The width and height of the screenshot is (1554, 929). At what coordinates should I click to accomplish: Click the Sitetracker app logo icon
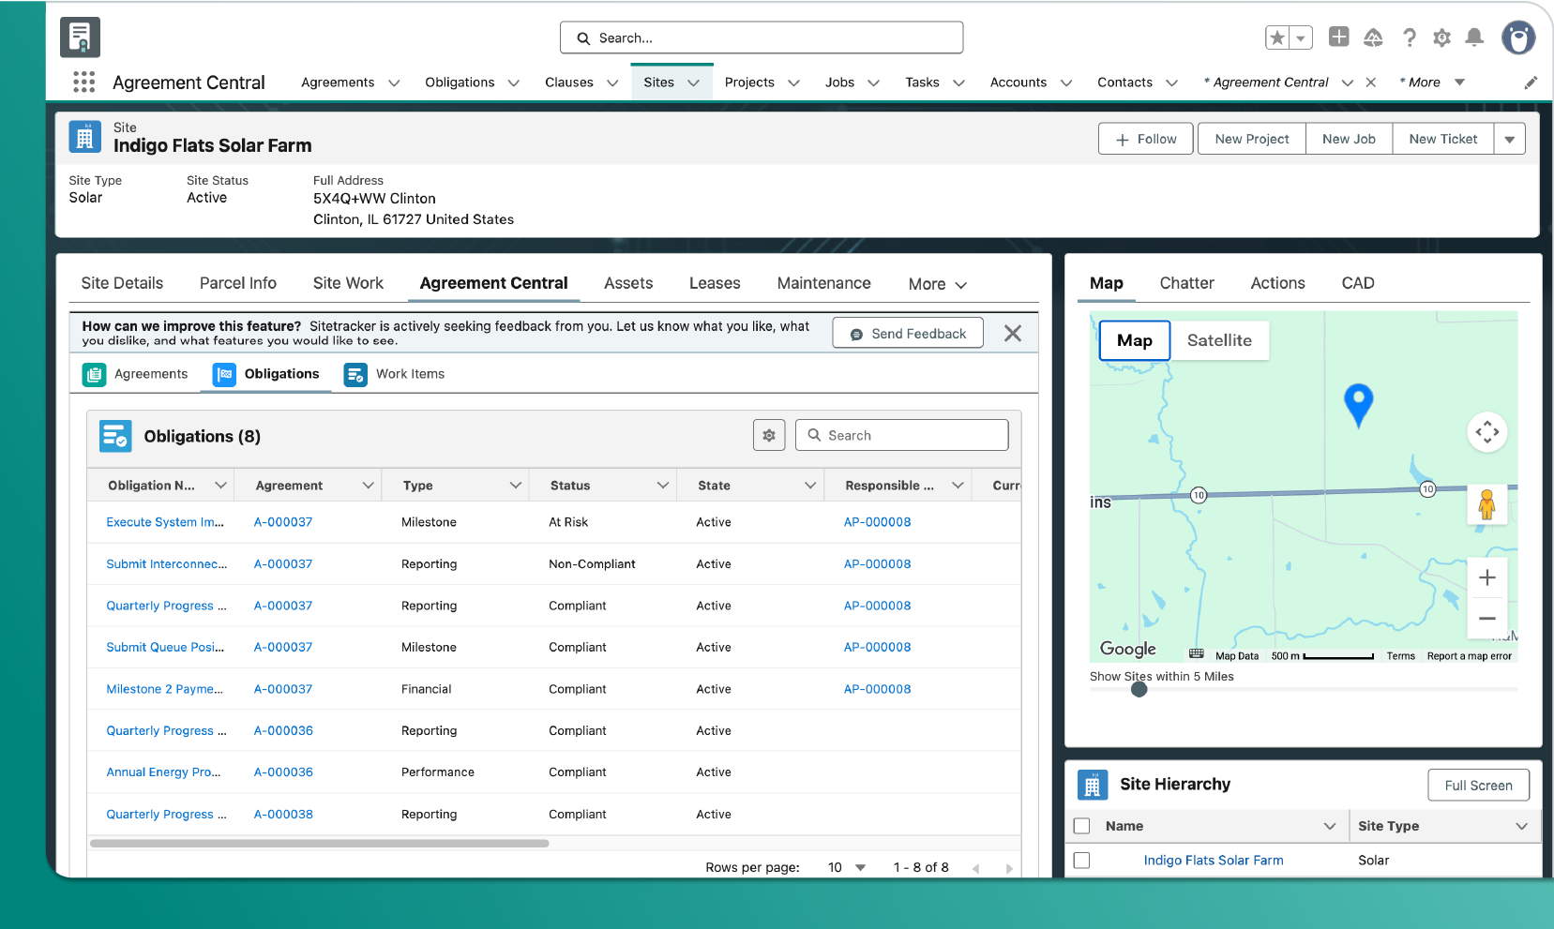click(x=81, y=37)
